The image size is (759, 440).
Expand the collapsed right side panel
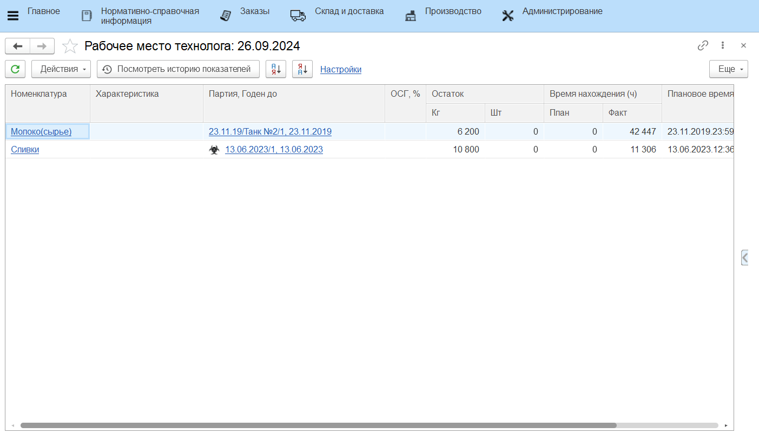(x=744, y=258)
